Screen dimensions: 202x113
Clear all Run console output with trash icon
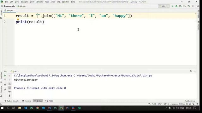click(x=9, y=96)
